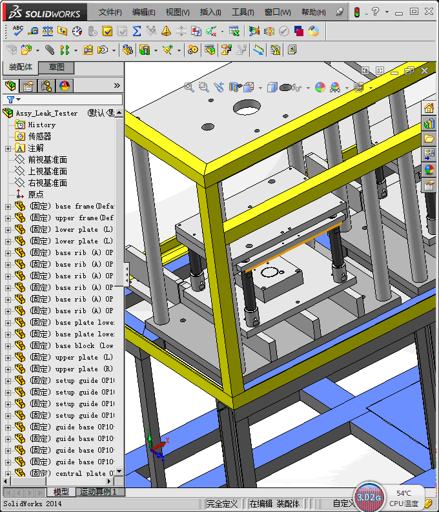
Task: Run the ABC spell checker tool
Action: pos(17,31)
